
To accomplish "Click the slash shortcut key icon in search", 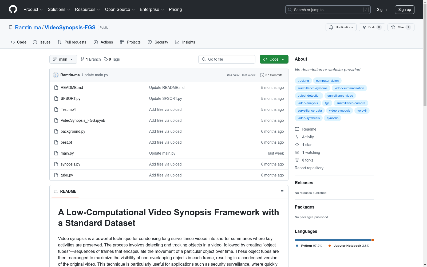I will [x=366, y=10].
